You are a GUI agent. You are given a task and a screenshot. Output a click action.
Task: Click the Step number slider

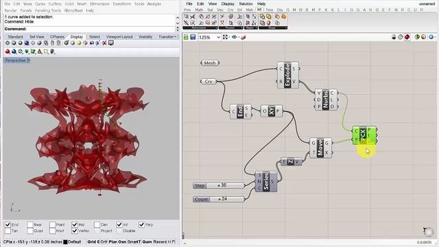[219, 185]
